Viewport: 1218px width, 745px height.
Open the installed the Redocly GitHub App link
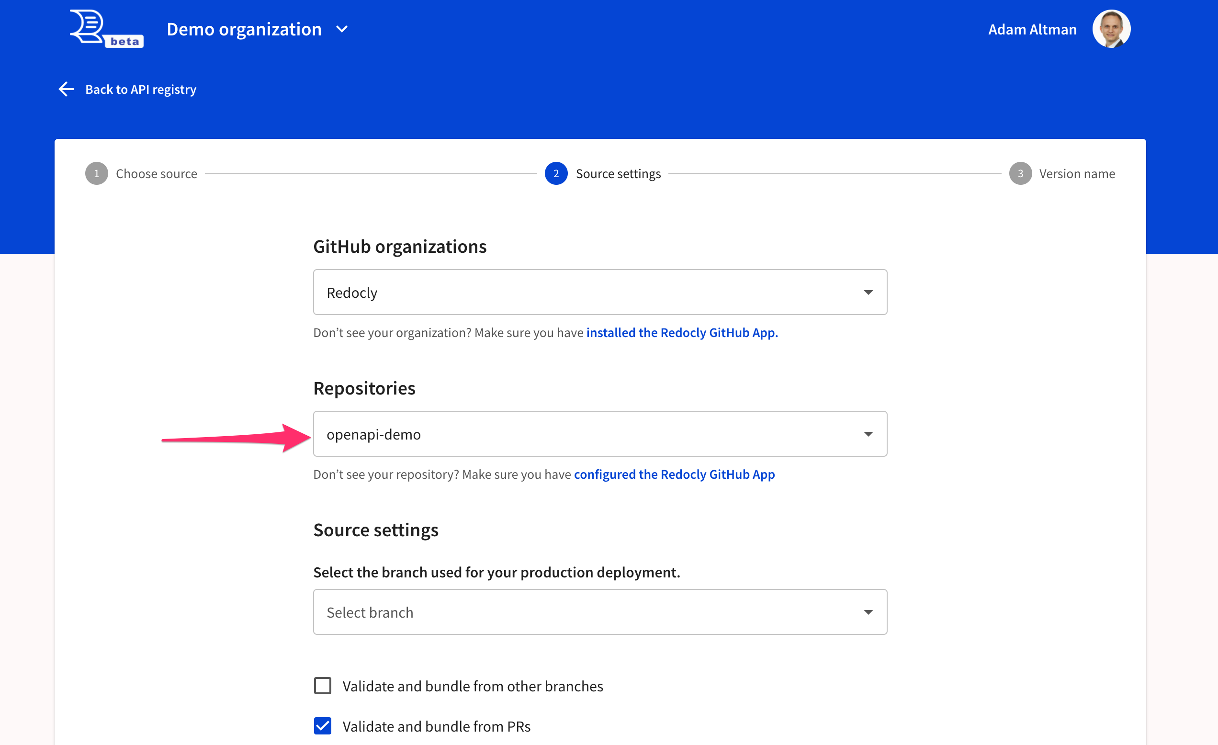[x=682, y=333]
